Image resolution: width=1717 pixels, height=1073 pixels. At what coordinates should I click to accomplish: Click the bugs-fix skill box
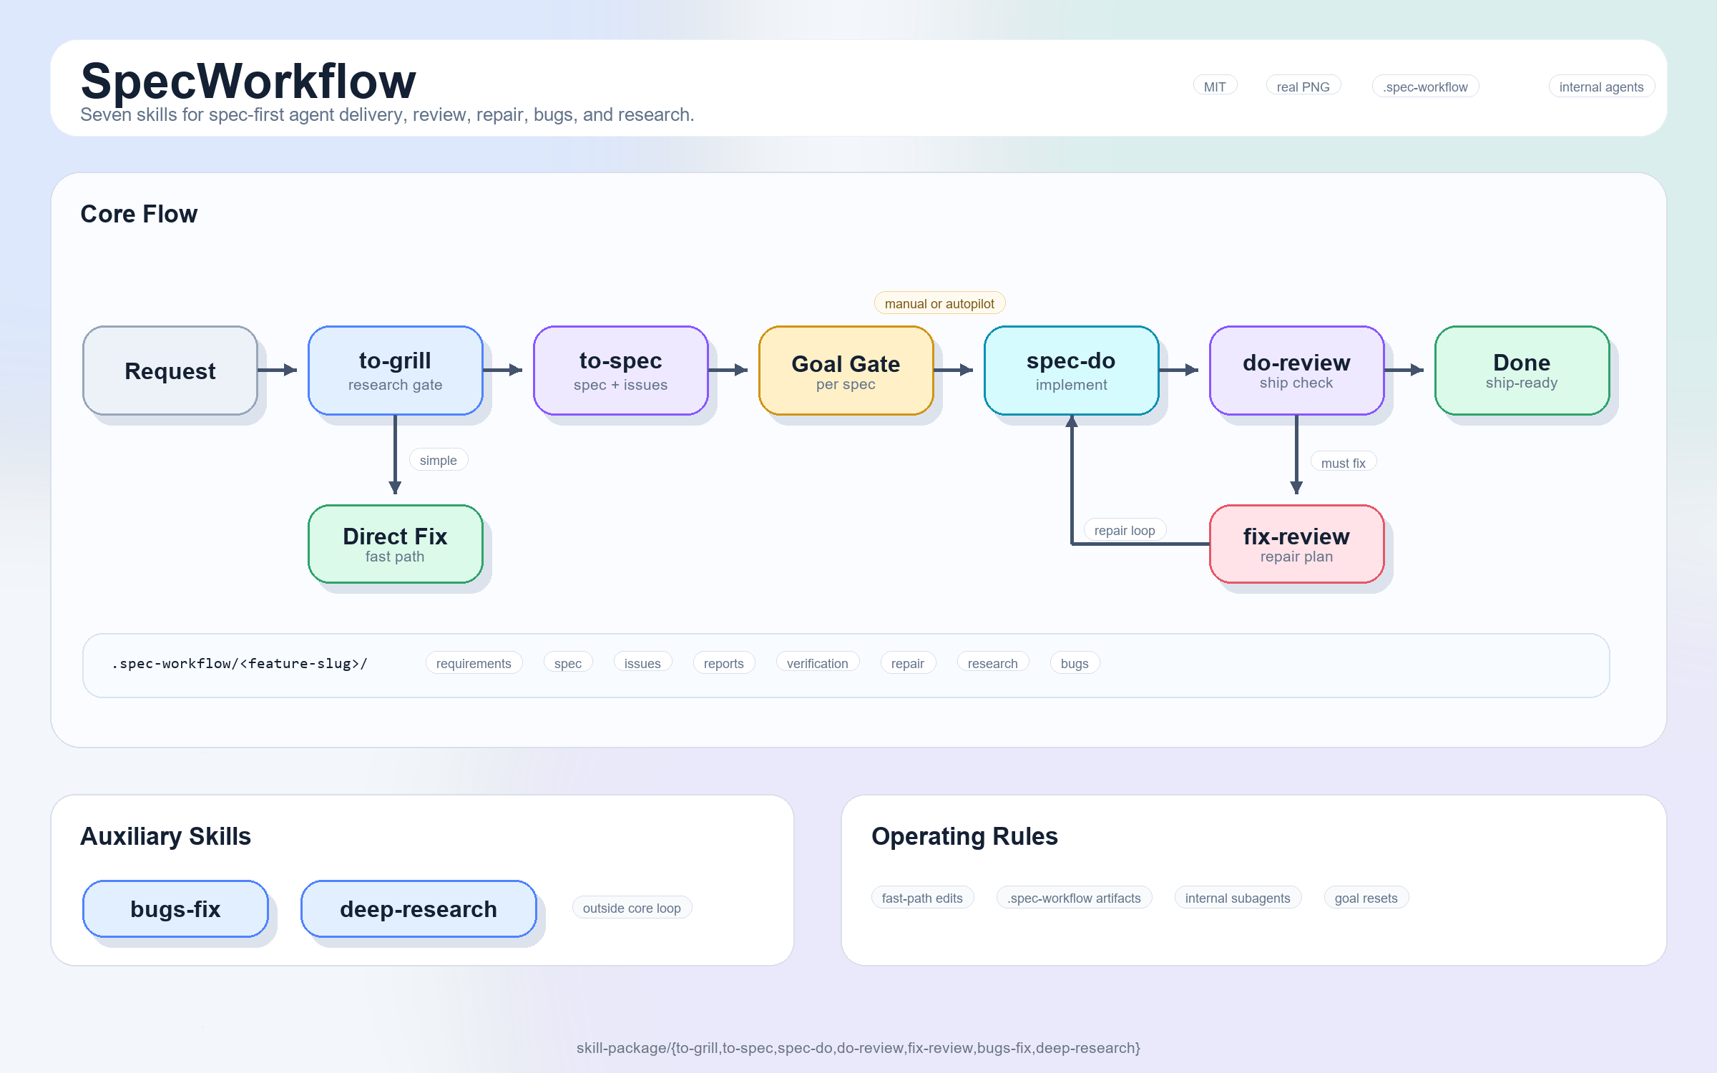click(175, 908)
